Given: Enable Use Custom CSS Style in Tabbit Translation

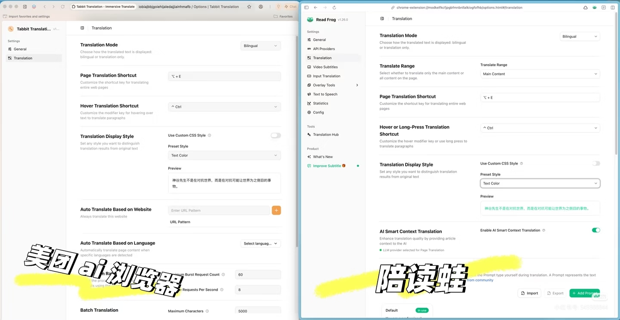Looking at the screenshot, I should [x=276, y=135].
